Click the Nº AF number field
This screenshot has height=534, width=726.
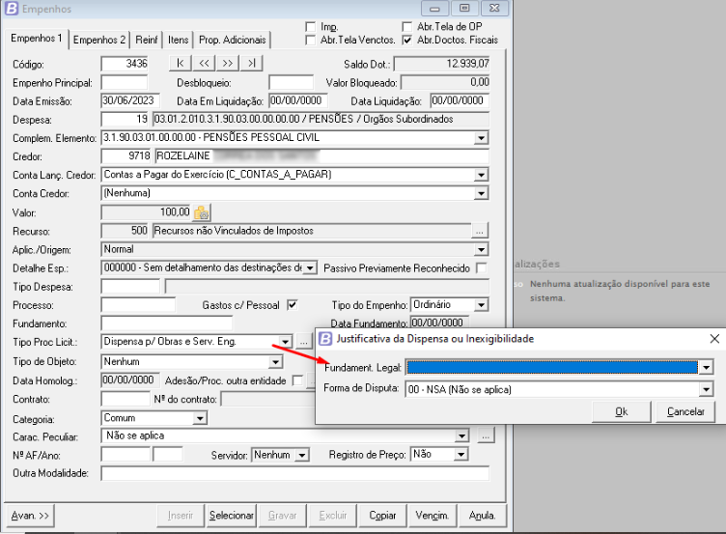(126, 455)
